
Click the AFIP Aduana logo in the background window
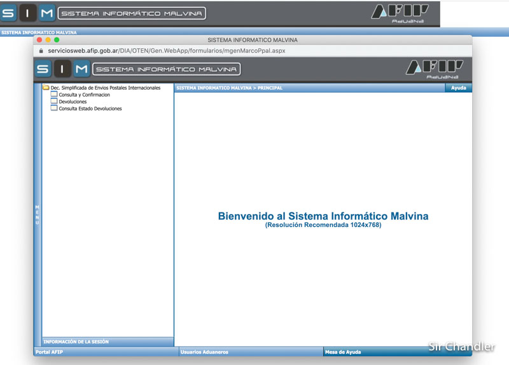click(400, 13)
